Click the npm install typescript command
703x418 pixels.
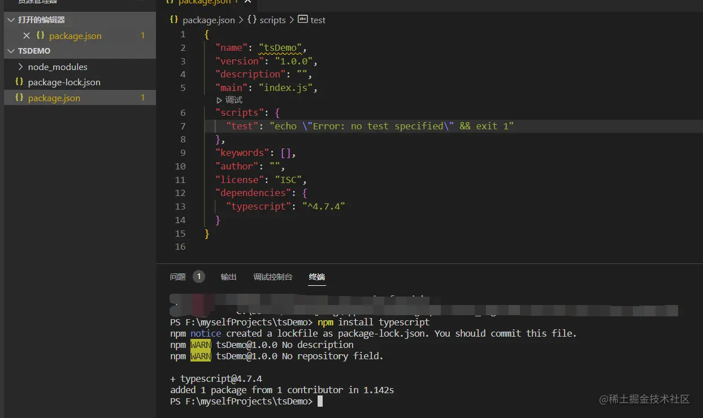tap(374, 322)
